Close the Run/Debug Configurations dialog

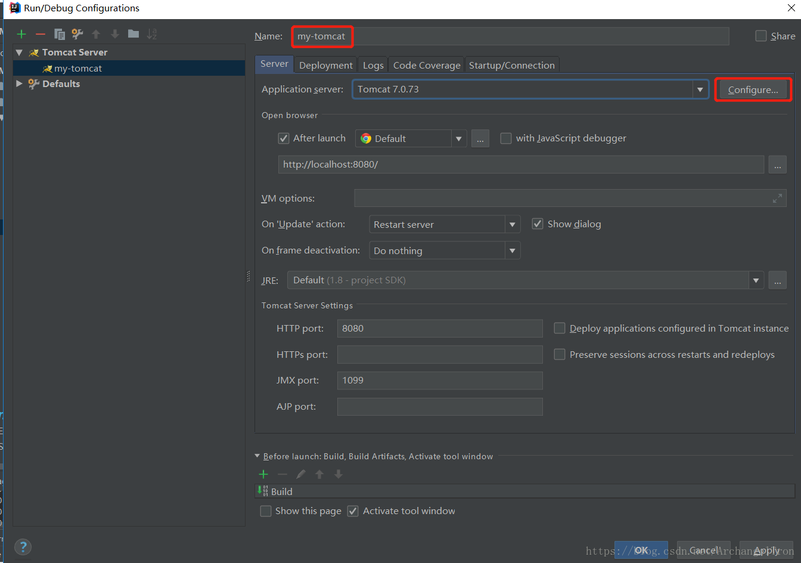point(791,8)
